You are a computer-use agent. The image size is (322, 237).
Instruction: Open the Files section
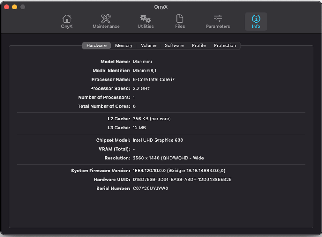pos(180,21)
